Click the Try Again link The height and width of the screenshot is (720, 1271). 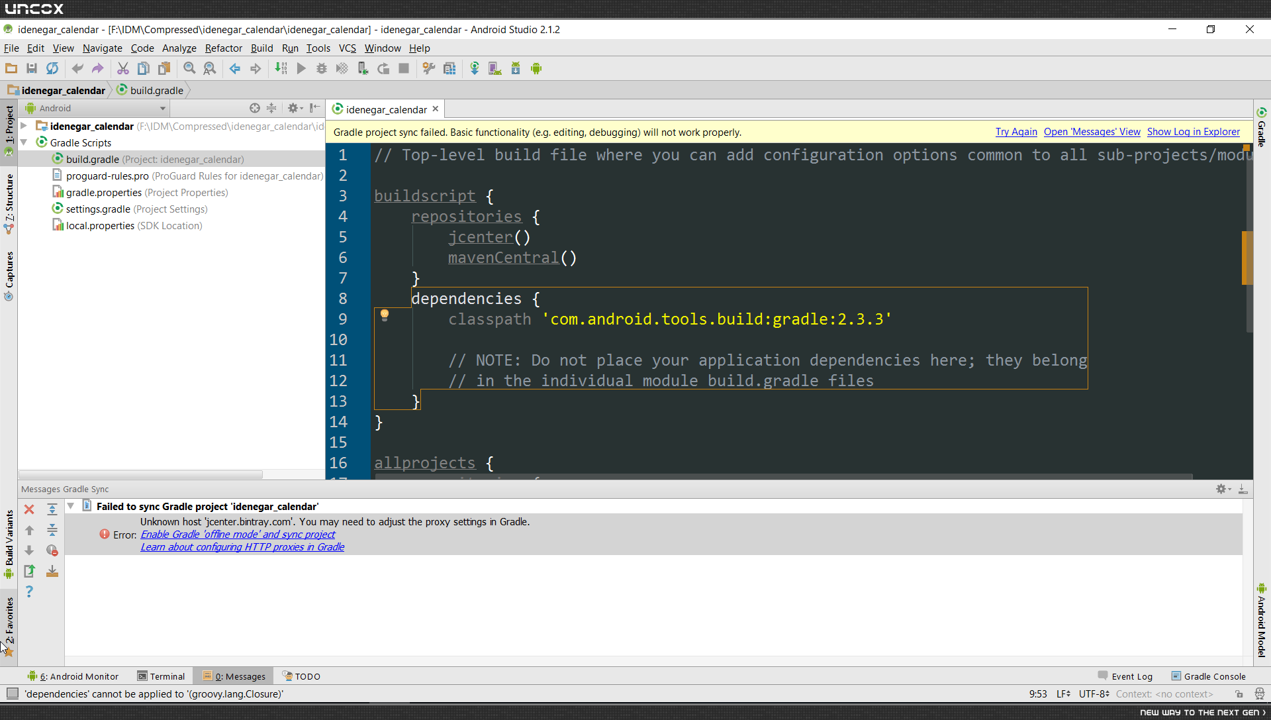coord(1016,132)
